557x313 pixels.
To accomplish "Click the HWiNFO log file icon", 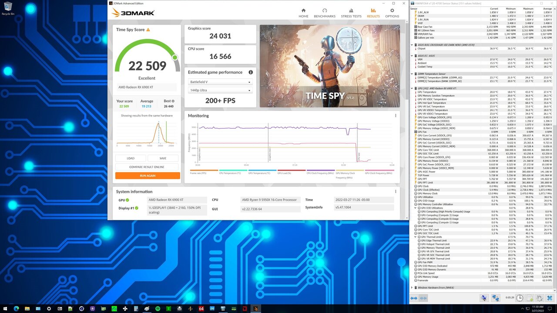I will (x=530, y=298).
